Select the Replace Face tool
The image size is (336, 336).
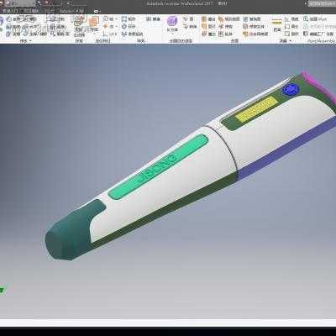pos(252,18)
